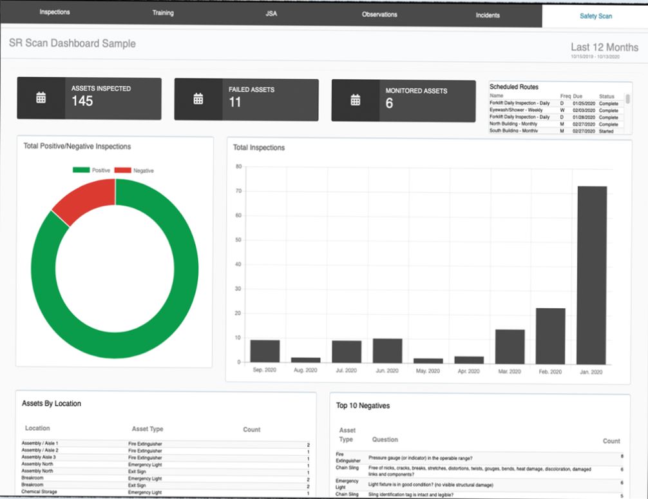
Task: Toggle the green Positive legend swatch
Action: pos(81,170)
